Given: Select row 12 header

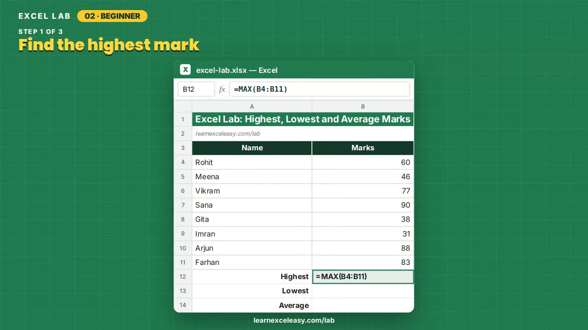Looking at the screenshot, I should point(183,276).
